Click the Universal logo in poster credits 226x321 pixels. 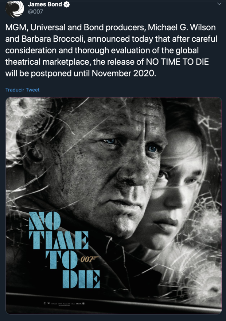click(49, 303)
